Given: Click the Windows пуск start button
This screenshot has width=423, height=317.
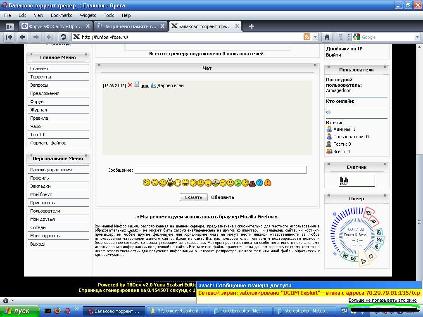Looking at the screenshot, I should pyautogui.click(x=17, y=311).
